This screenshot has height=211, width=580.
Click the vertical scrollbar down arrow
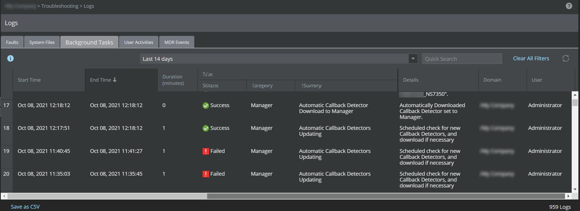pyautogui.click(x=575, y=189)
